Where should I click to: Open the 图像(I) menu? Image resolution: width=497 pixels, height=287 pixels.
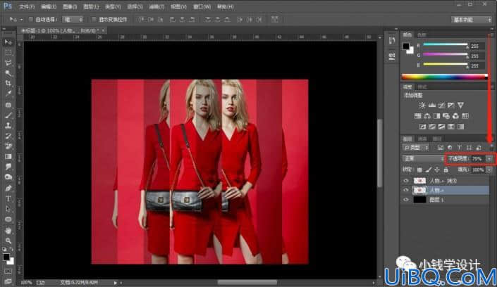click(70, 6)
